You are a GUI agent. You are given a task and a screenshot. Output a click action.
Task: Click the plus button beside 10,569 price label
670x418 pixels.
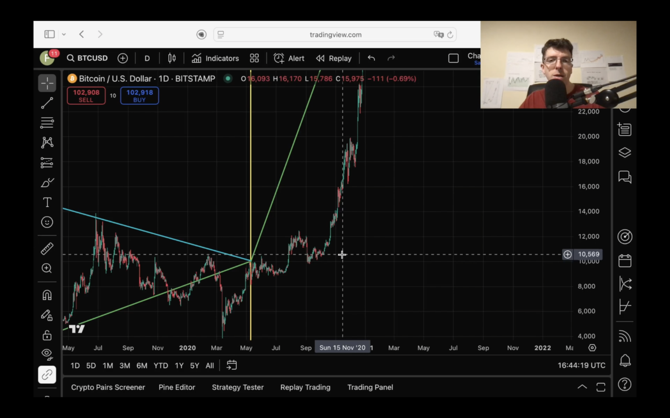point(568,255)
